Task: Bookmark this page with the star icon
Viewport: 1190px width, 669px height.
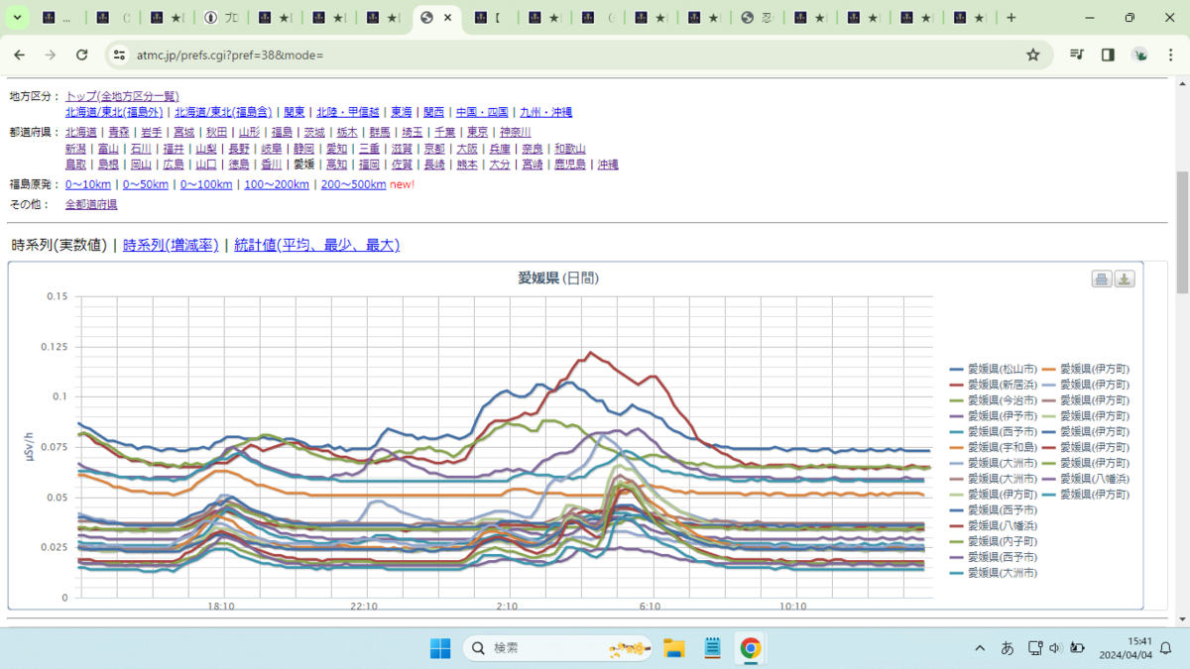Action: [x=1033, y=55]
